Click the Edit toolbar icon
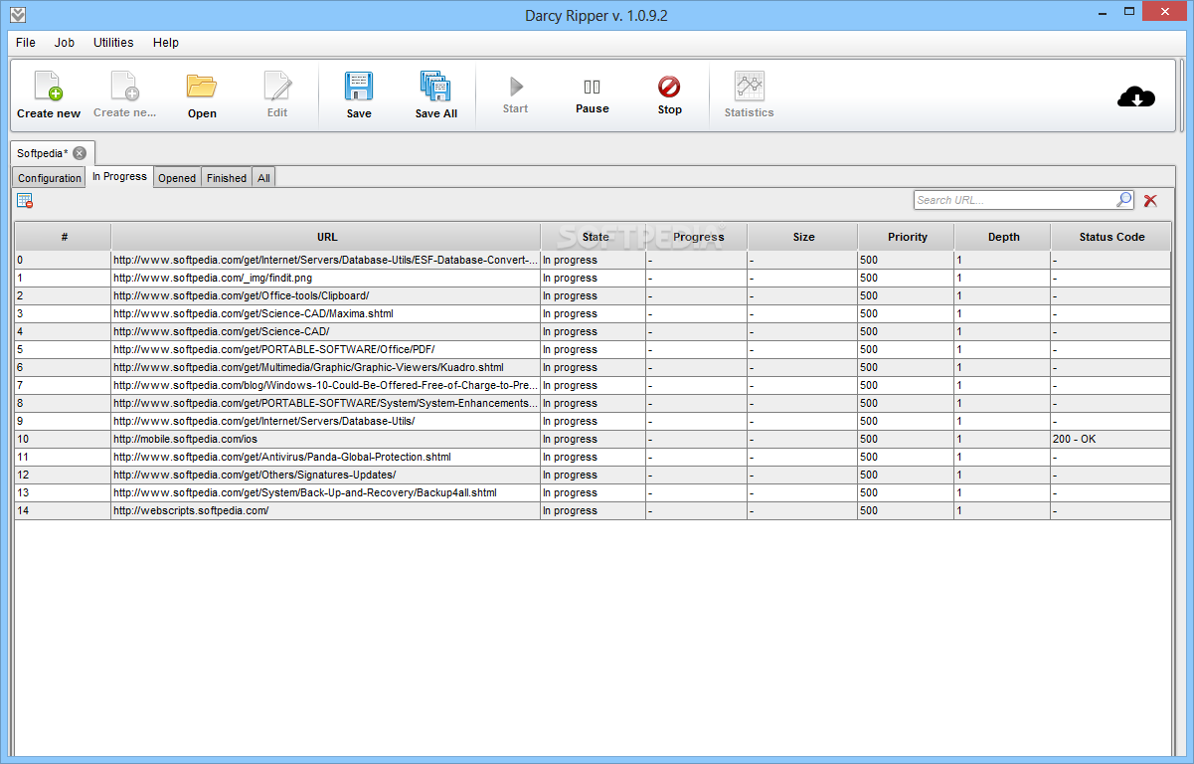 pyautogui.click(x=277, y=87)
